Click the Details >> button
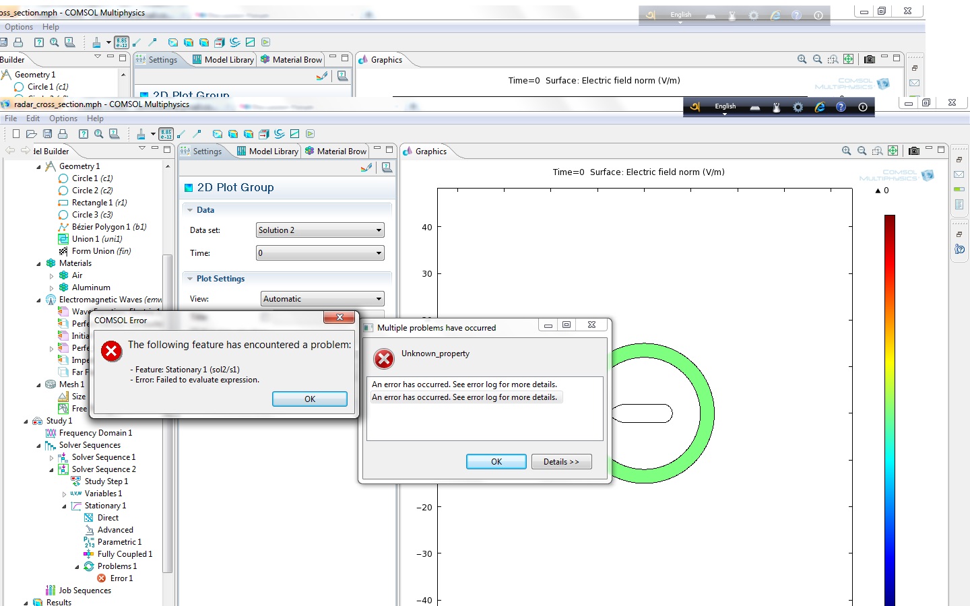 [x=561, y=461]
